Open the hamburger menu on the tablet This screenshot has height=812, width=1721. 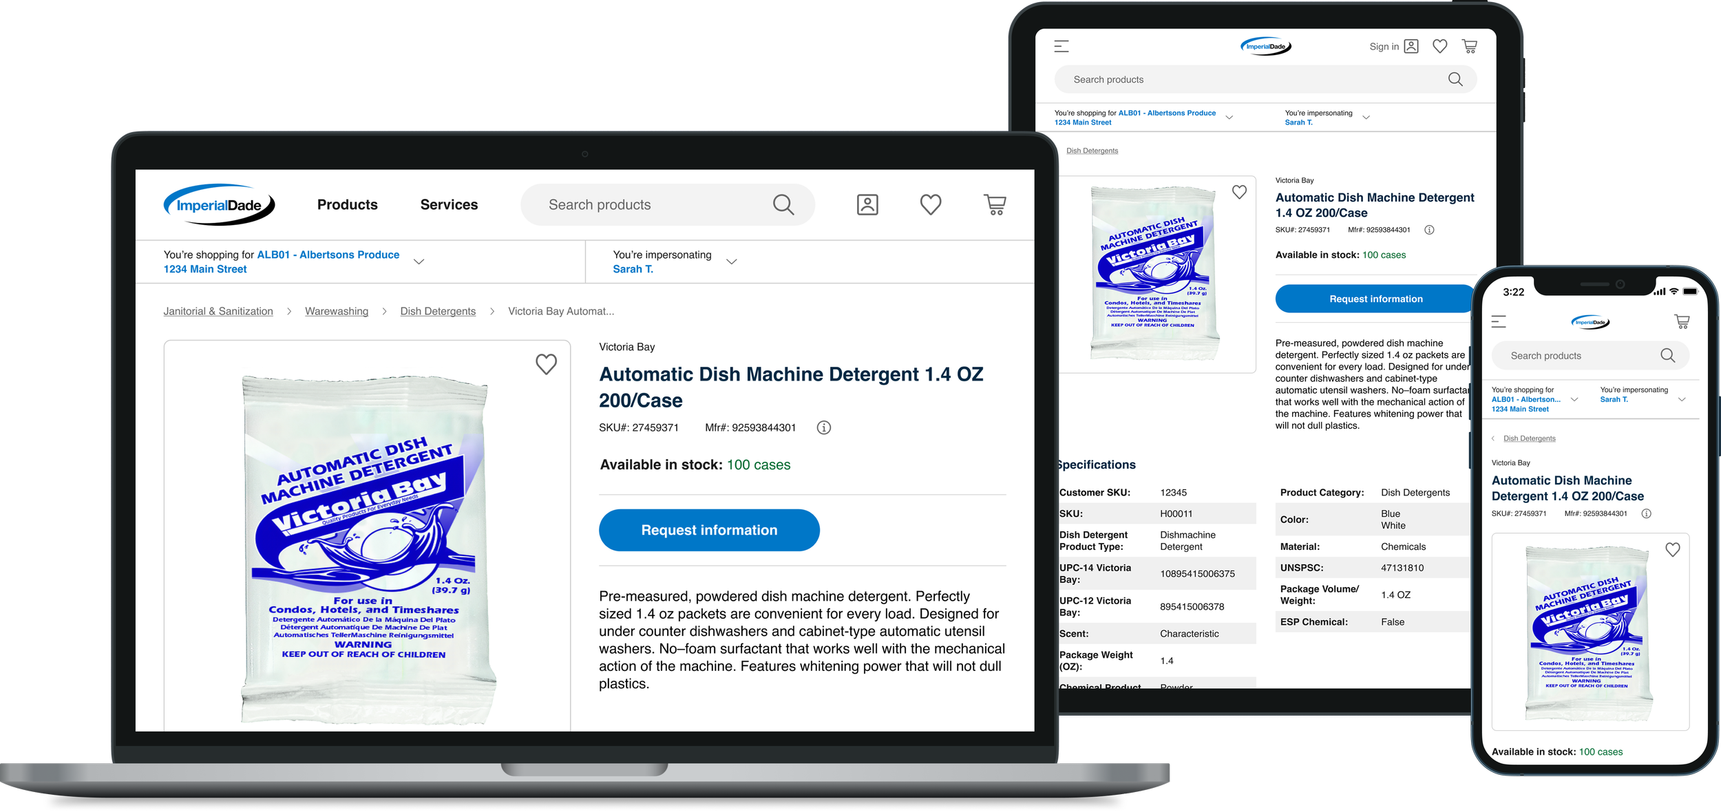click(x=1061, y=46)
